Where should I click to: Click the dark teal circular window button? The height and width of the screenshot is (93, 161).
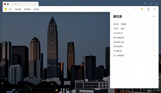pyautogui.click(x=8, y=4)
